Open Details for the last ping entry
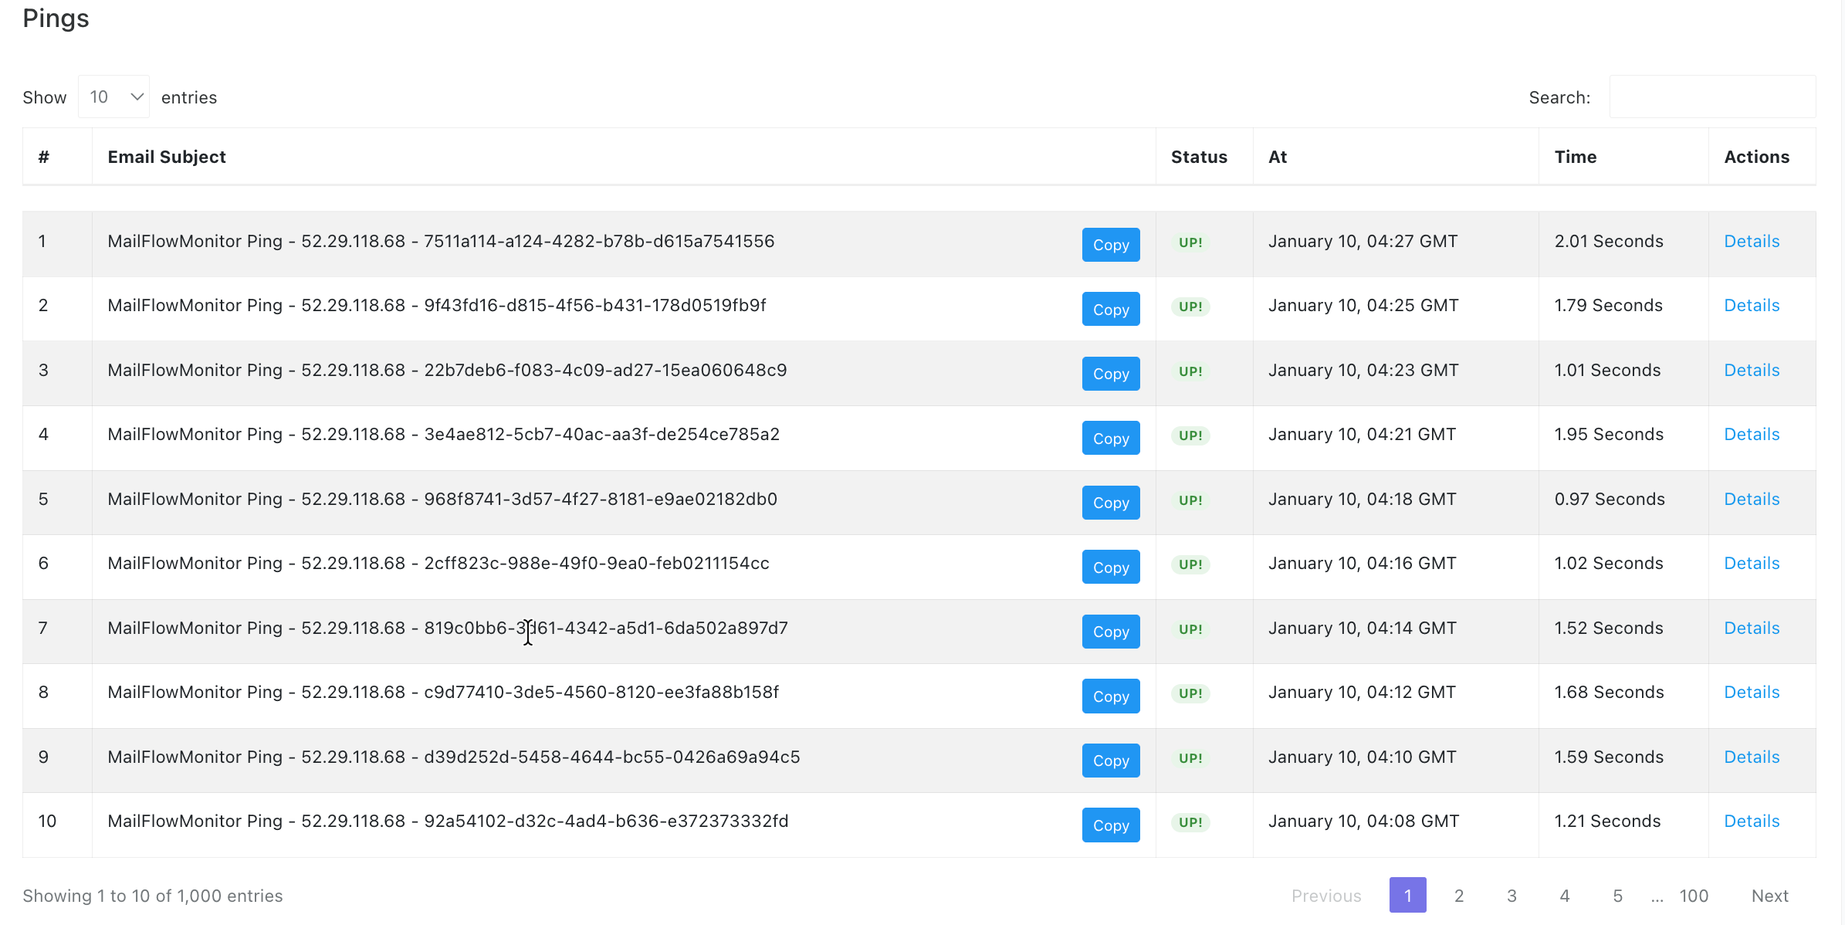Viewport: 1845px width, 925px height. [1751, 821]
